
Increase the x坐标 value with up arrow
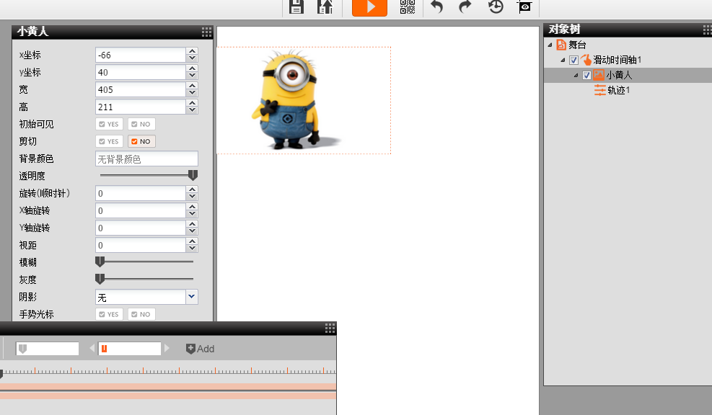(x=192, y=51)
